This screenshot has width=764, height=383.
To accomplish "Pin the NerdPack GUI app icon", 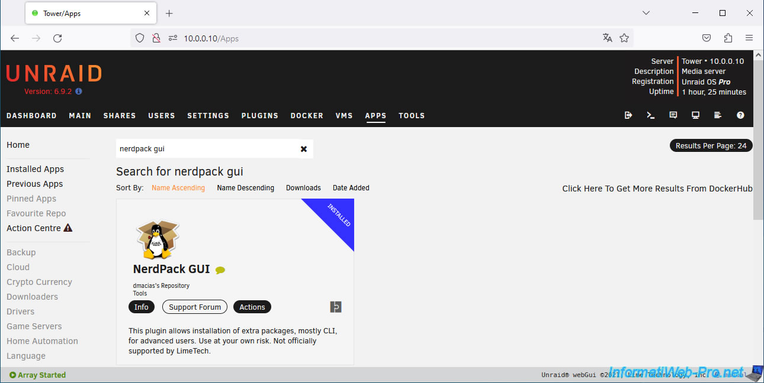I will coord(336,307).
